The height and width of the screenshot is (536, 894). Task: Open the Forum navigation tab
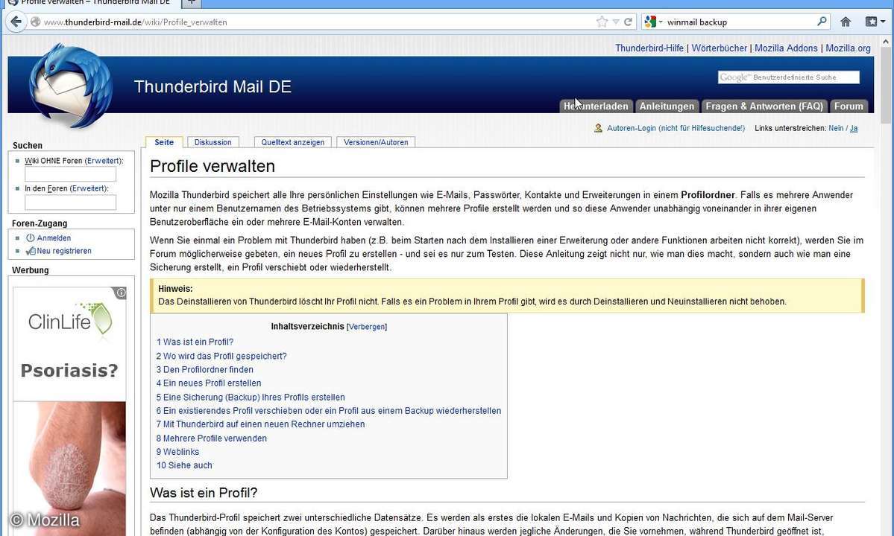pyautogui.click(x=849, y=106)
